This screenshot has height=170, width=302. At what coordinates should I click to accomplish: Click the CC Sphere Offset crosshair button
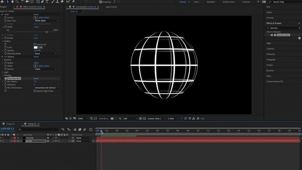point(36,66)
